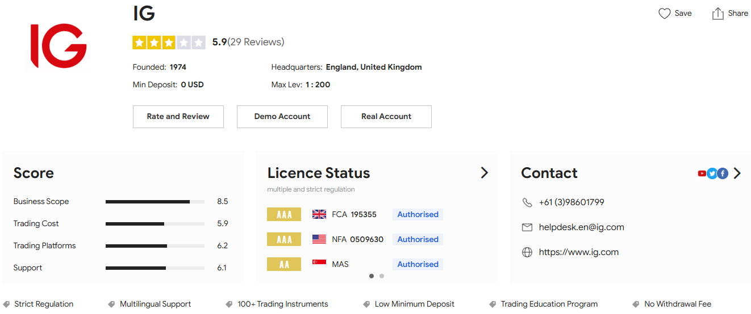Open the Twitter social icon
Image resolution: width=751 pixels, height=314 pixels.
[x=712, y=173]
